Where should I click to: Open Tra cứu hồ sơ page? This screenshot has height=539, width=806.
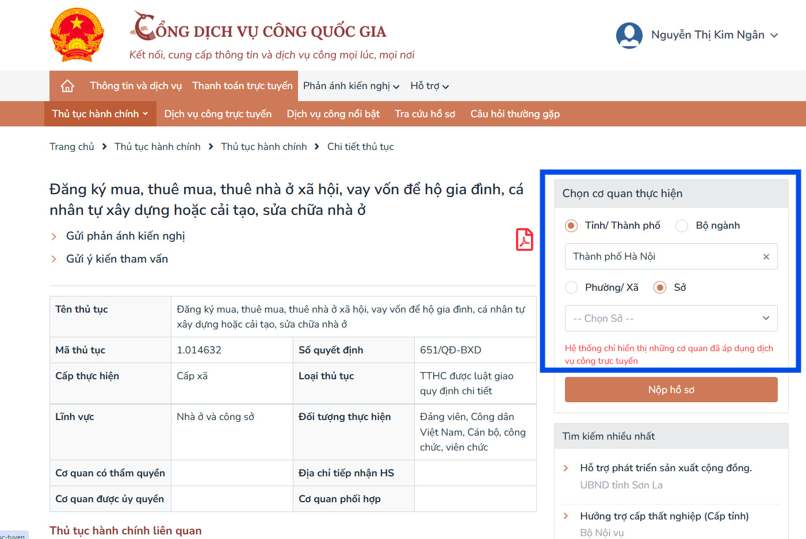coord(425,114)
